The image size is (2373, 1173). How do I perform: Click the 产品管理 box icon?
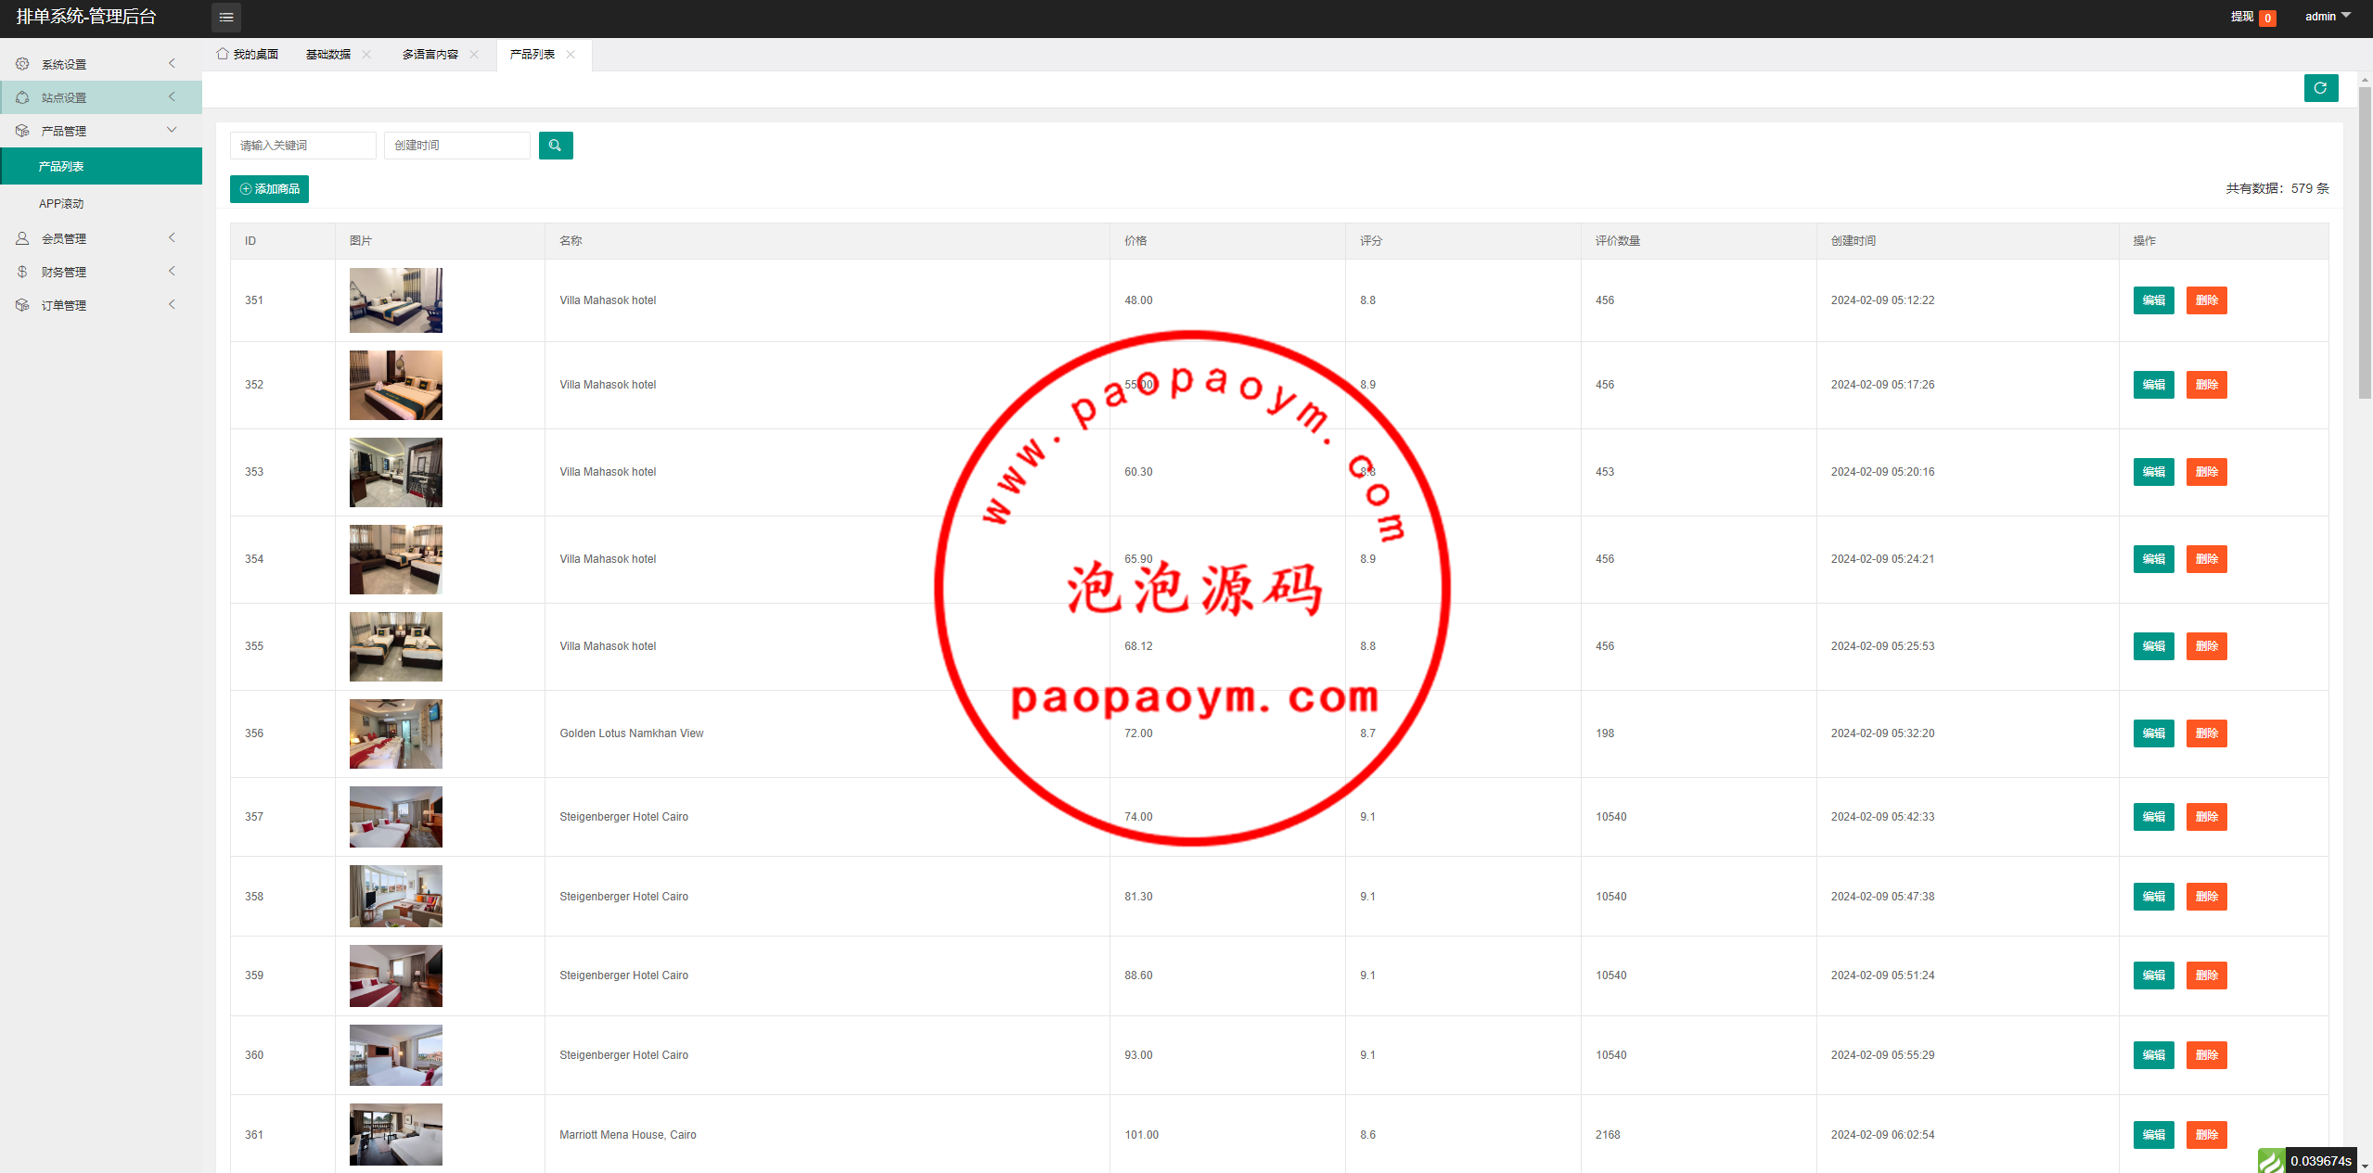click(22, 131)
